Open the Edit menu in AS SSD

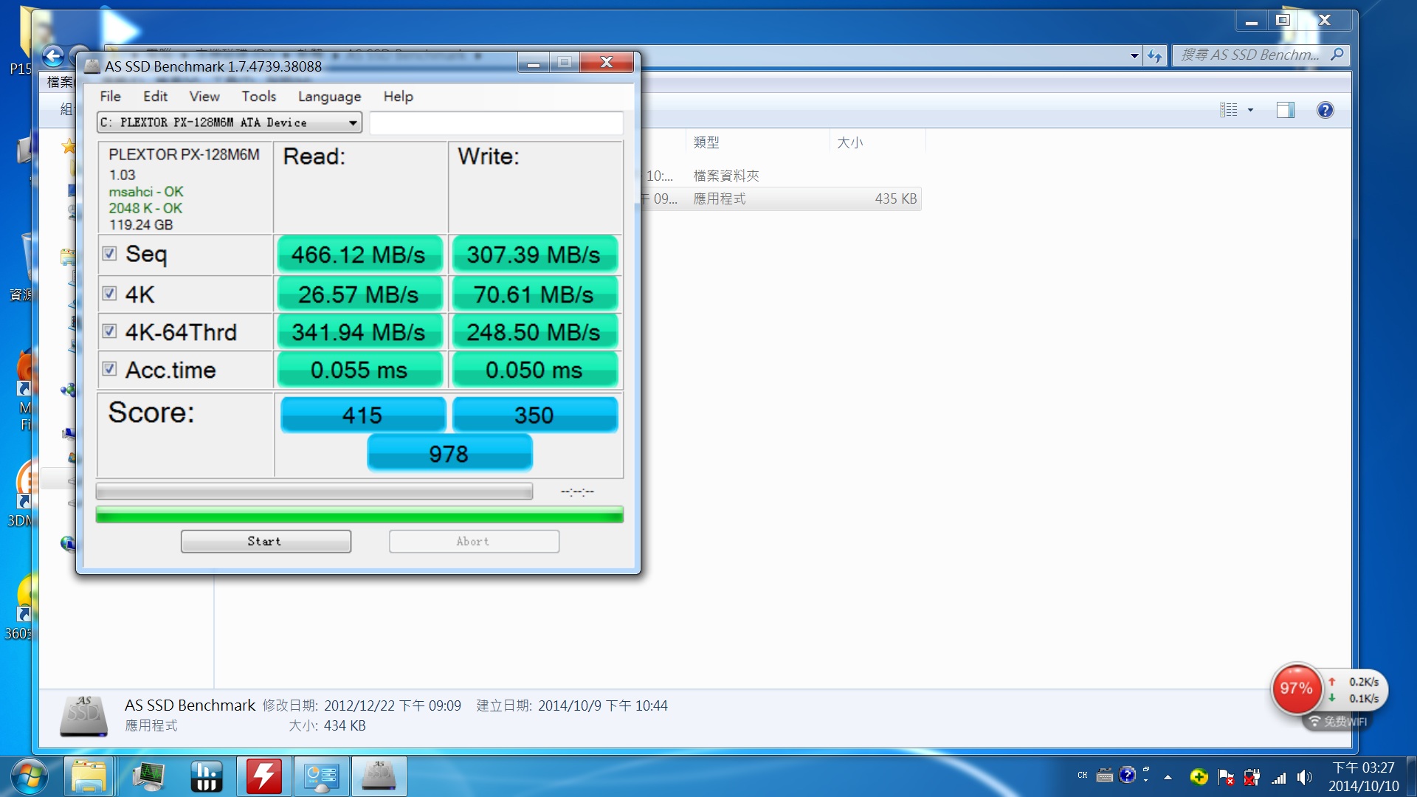pos(155,96)
